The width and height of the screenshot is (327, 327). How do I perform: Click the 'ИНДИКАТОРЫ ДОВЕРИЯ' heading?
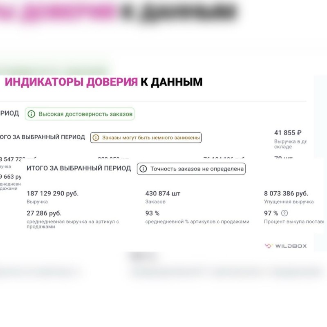tap(71, 82)
